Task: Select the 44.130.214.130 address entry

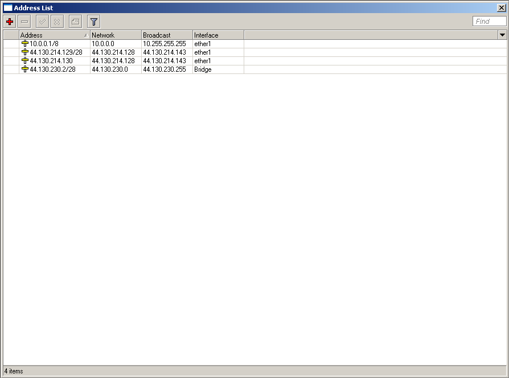Action: [51, 61]
